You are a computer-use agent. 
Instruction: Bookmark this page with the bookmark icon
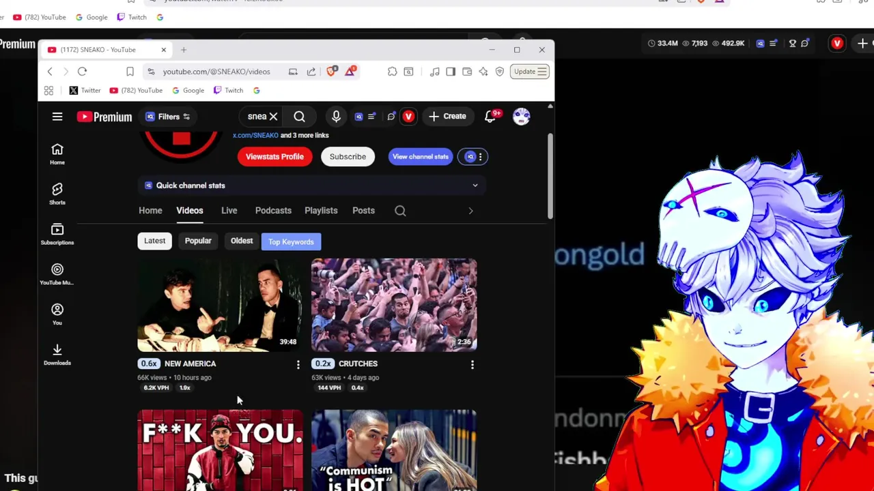pos(130,72)
